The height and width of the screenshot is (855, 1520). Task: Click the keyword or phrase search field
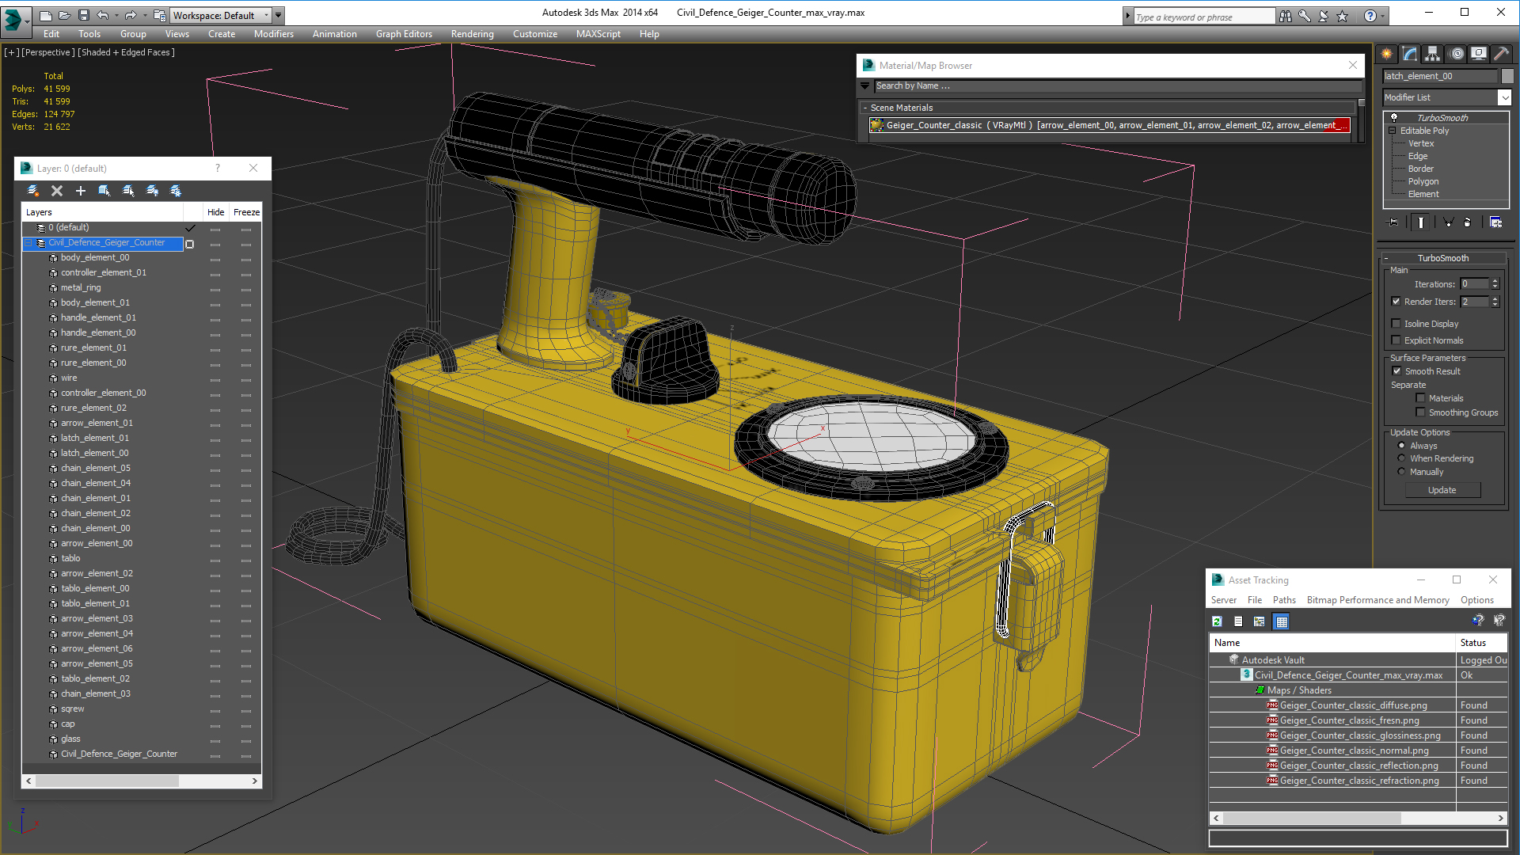pos(1203,17)
